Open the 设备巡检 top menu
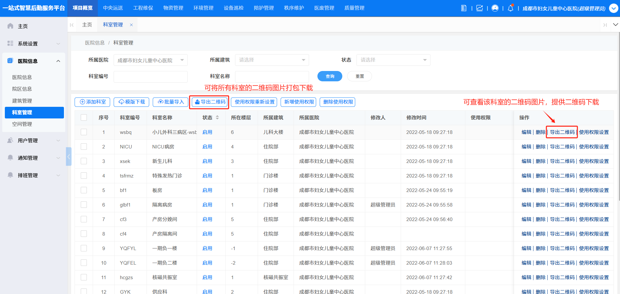This screenshot has height=294, width=620. click(234, 8)
